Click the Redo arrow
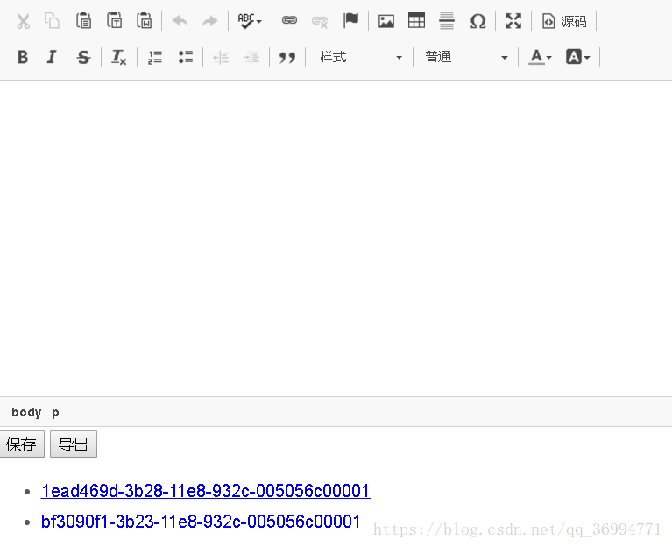 [x=210, y=21]
